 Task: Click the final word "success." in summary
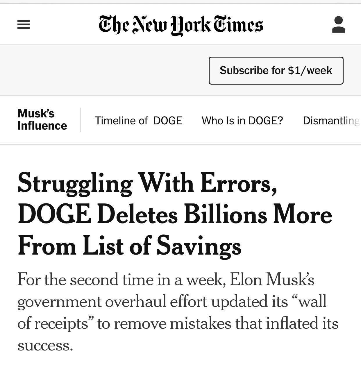click(45, 346)
